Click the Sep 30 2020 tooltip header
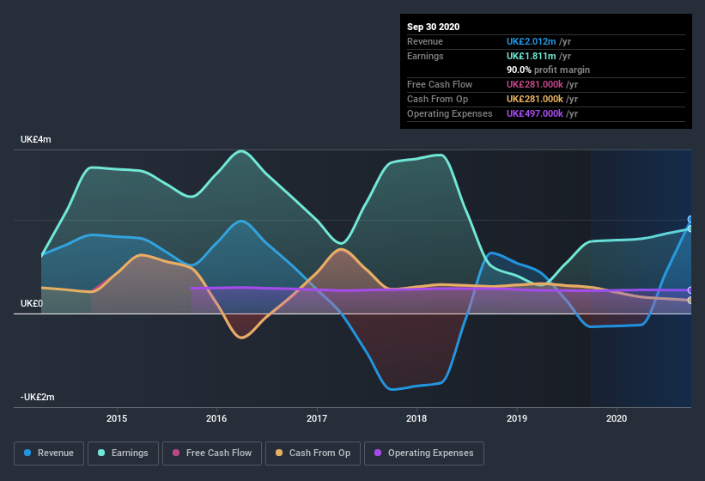 coord(434,27)
